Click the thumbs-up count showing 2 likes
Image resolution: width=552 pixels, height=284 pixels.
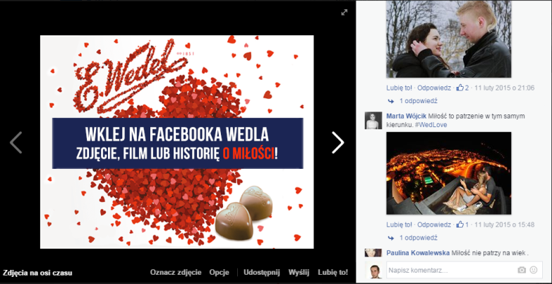[x=462, y=88]
